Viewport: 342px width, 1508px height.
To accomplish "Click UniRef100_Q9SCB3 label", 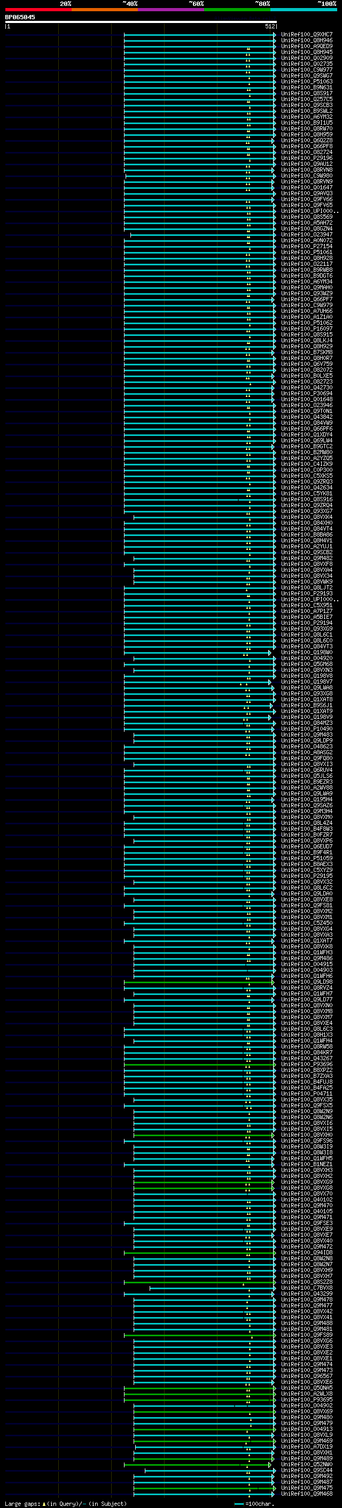I will point(307,105).
